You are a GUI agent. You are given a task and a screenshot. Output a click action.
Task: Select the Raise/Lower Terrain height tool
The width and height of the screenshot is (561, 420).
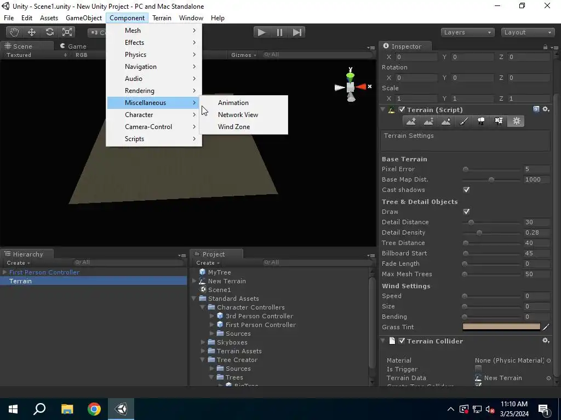[411, 121]
